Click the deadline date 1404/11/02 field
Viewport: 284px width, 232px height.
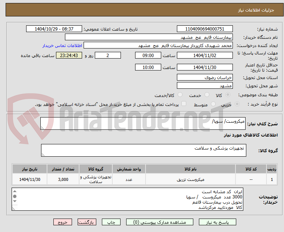click(205, 55)
